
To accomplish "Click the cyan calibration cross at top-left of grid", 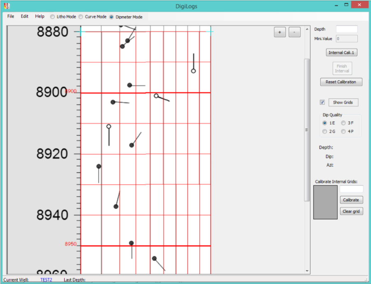I will point(81,32).
